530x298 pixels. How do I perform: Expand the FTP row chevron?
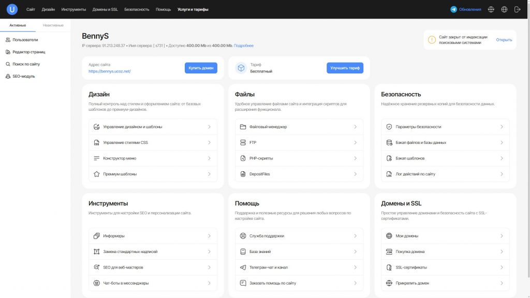tap(355, 142)
